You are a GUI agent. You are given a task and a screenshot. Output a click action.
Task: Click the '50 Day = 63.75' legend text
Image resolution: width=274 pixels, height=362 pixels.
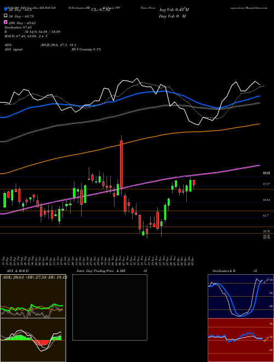pos(21,16)
